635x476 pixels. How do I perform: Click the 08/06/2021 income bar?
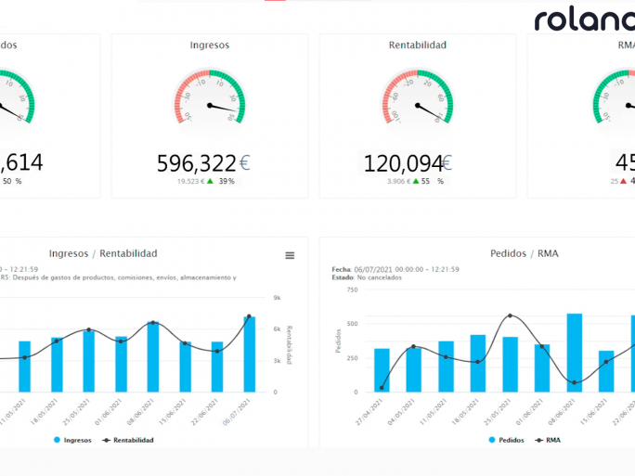[x=153, y=356]
